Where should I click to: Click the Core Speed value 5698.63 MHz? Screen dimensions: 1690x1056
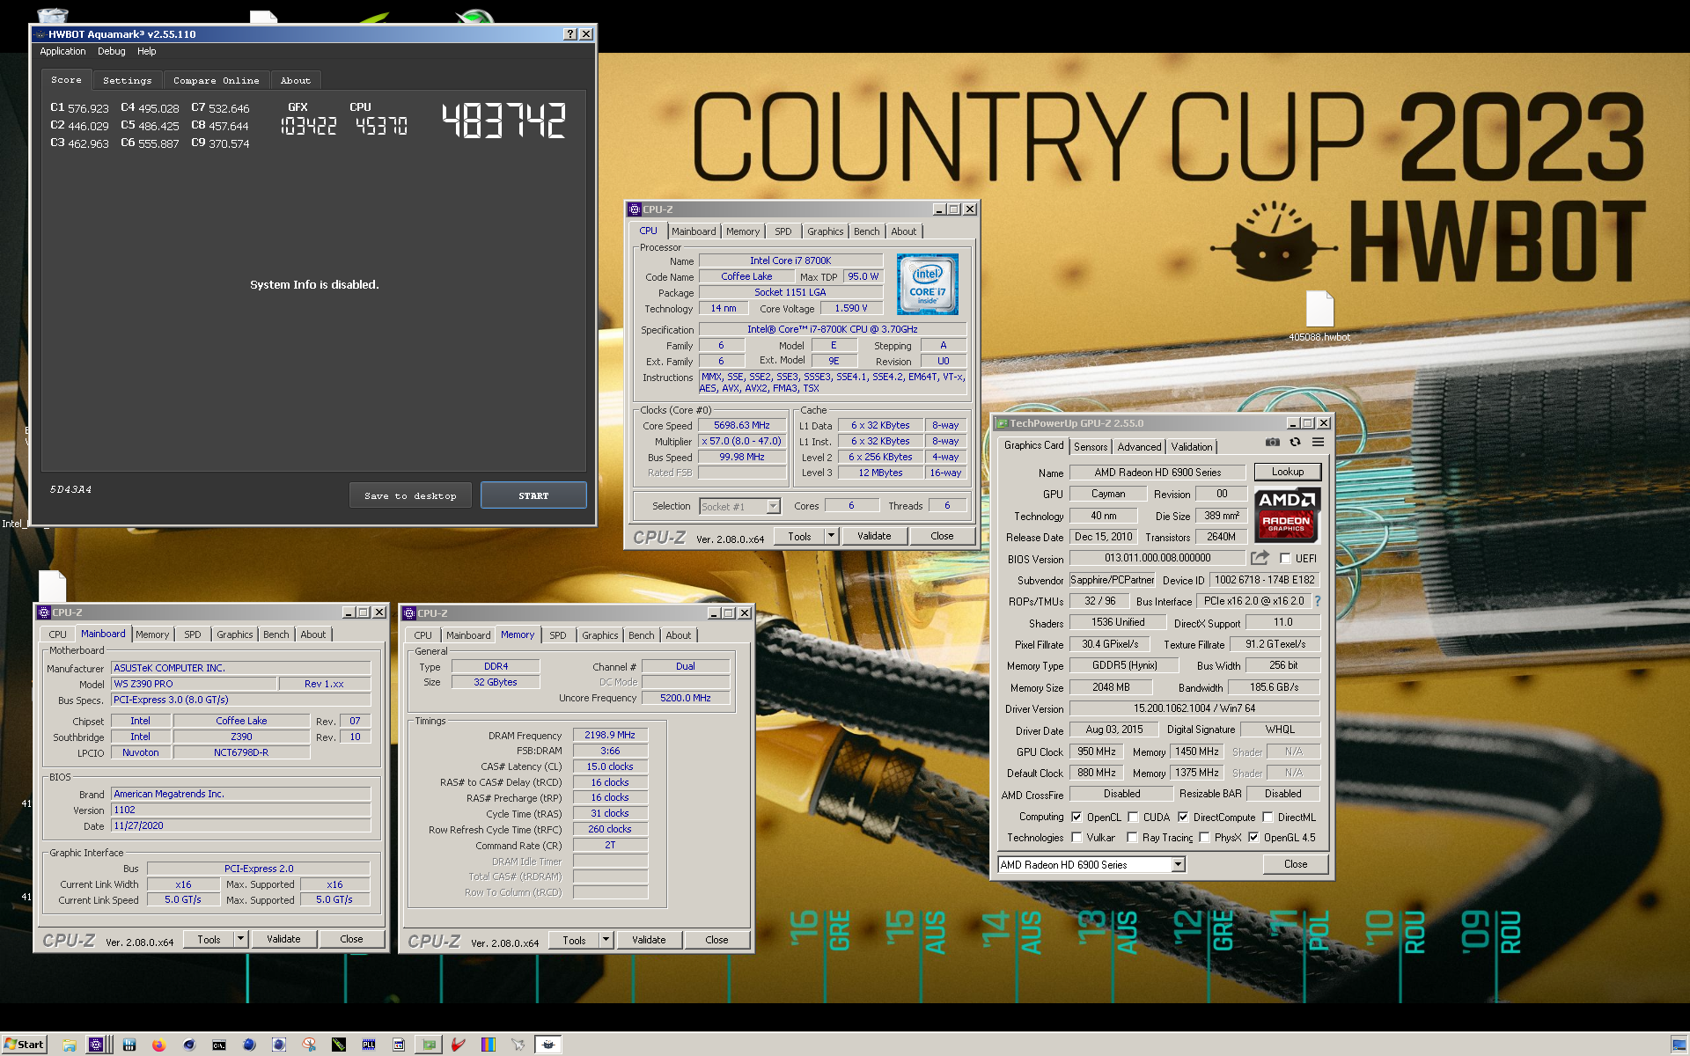tap(742, 425)
